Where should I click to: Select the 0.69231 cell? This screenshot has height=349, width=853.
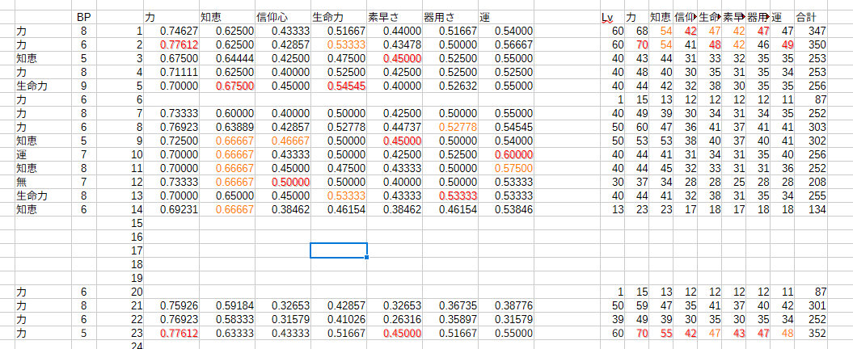(x=171, y=209)
